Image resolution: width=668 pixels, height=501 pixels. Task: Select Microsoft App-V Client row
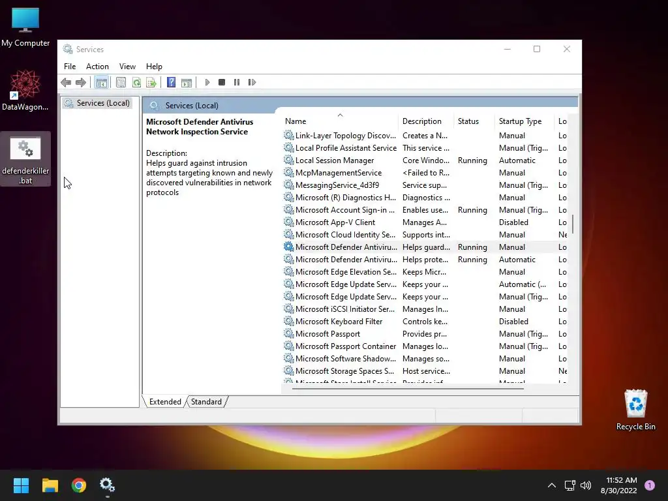[425, 222]
